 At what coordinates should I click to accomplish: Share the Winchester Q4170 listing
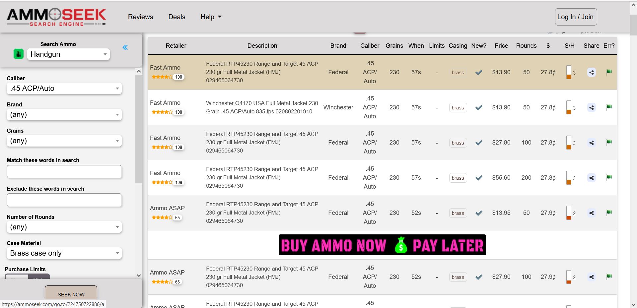click(592, 107)
